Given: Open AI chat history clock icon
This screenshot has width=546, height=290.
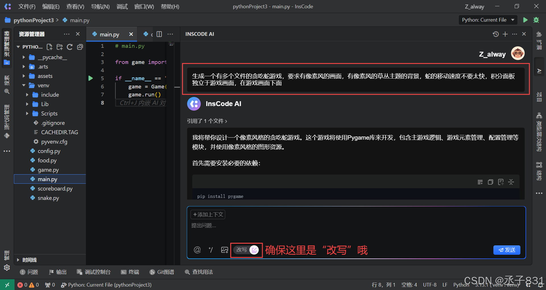Looking at the screenshot, I should pos(496,34).
